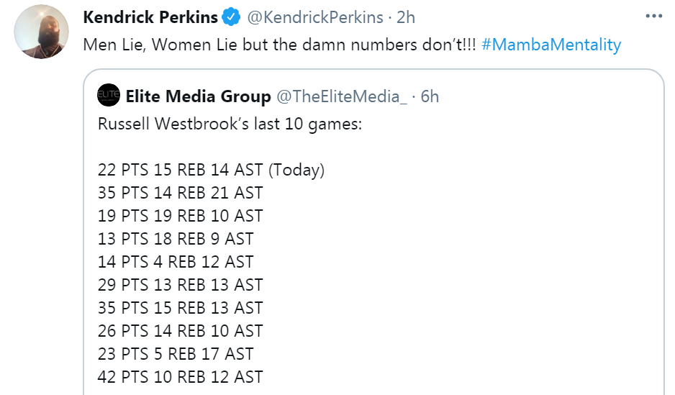Click the @TheEliteMedia_ handle

pyautogui.click(x=341, y=96)
